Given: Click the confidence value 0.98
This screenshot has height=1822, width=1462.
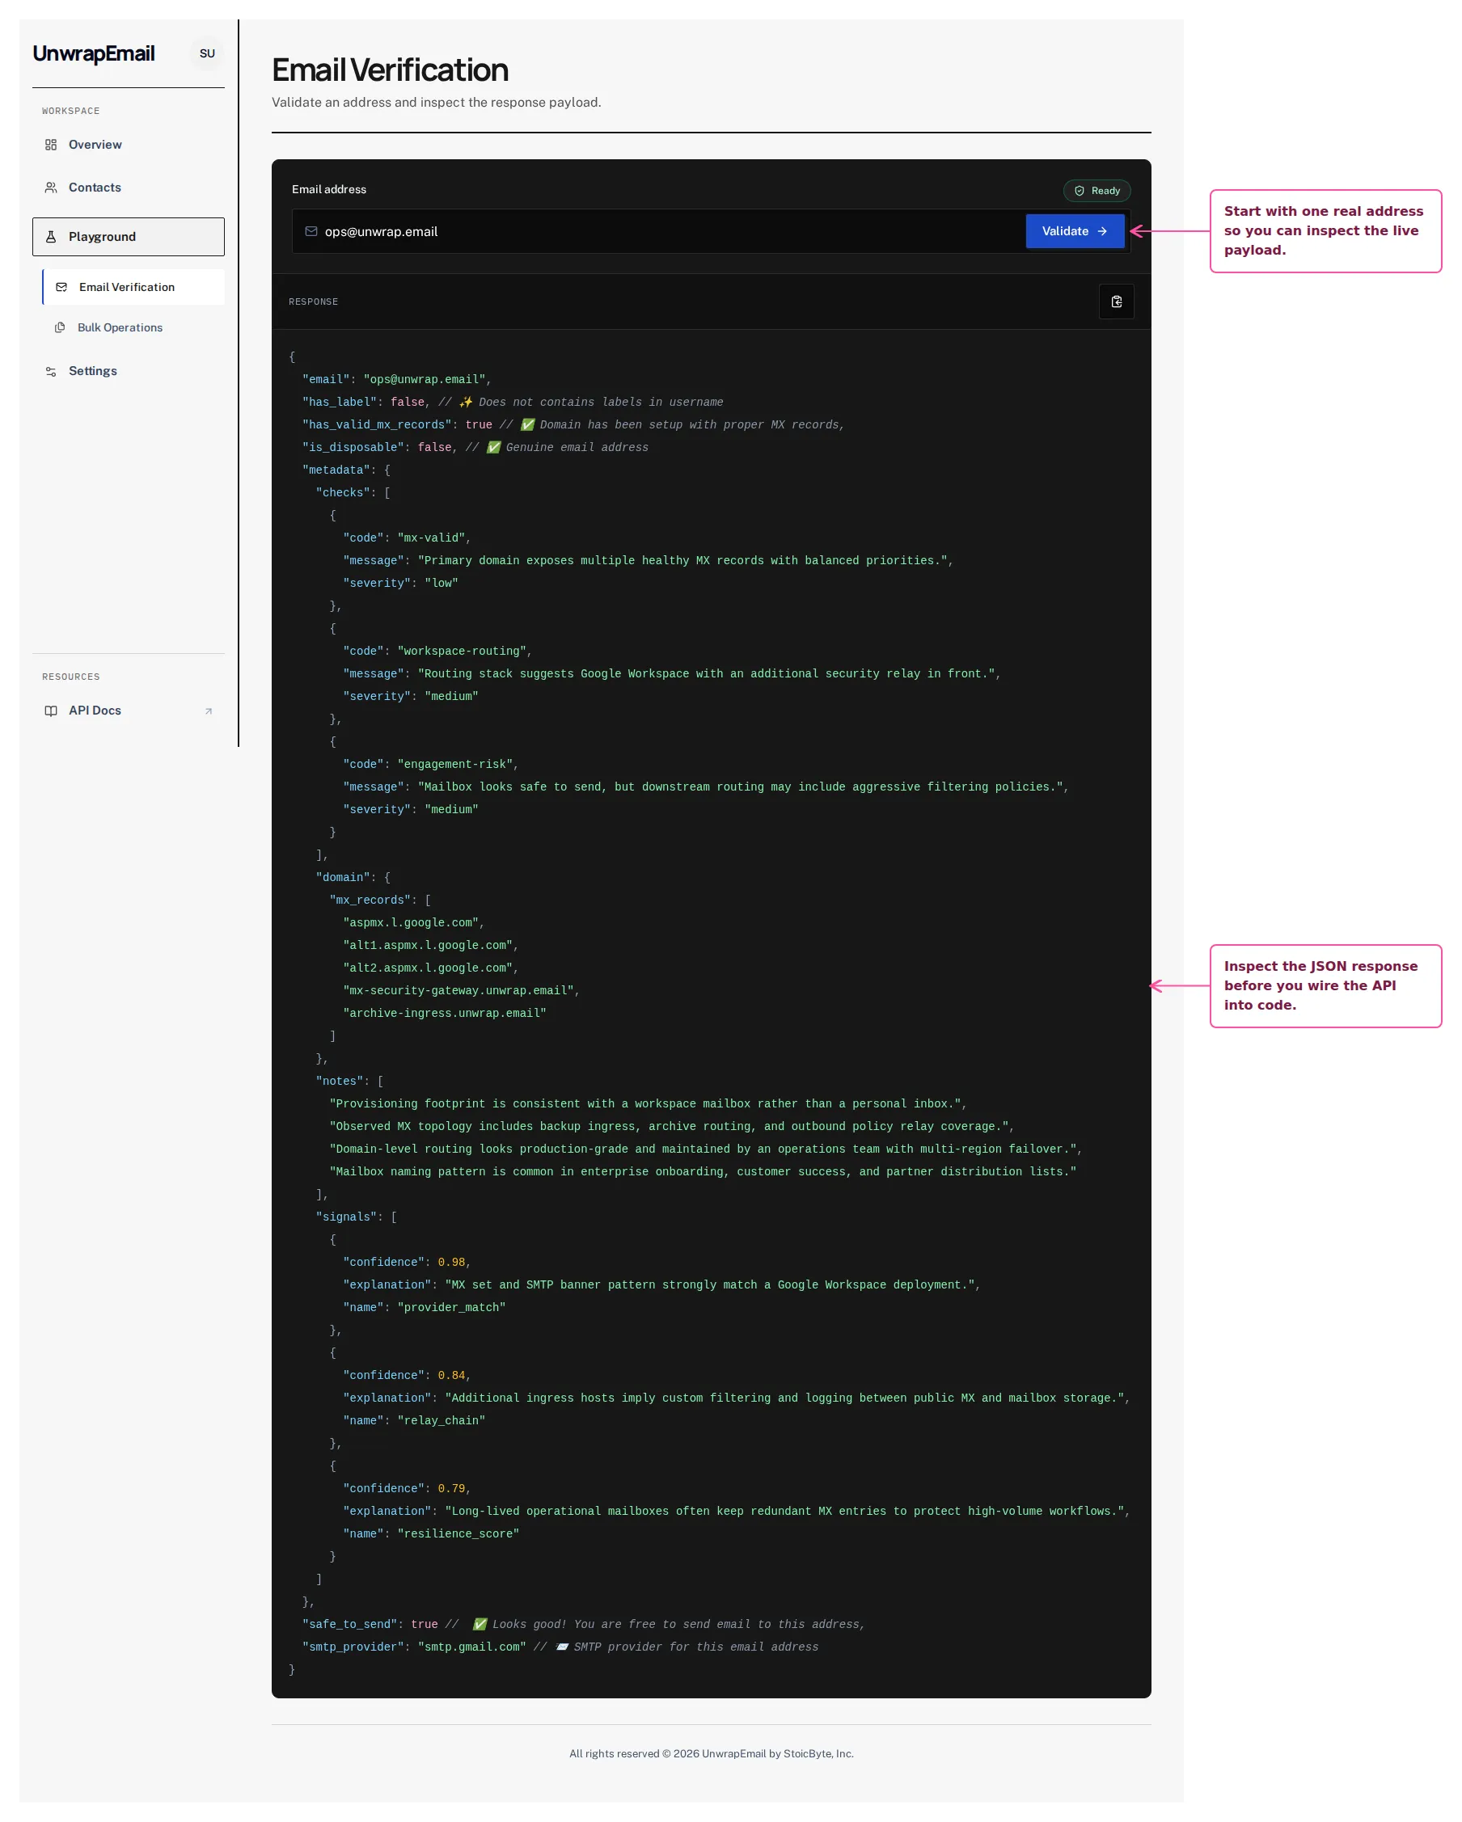Looking at the screenshot, I should pos(451,1263).
